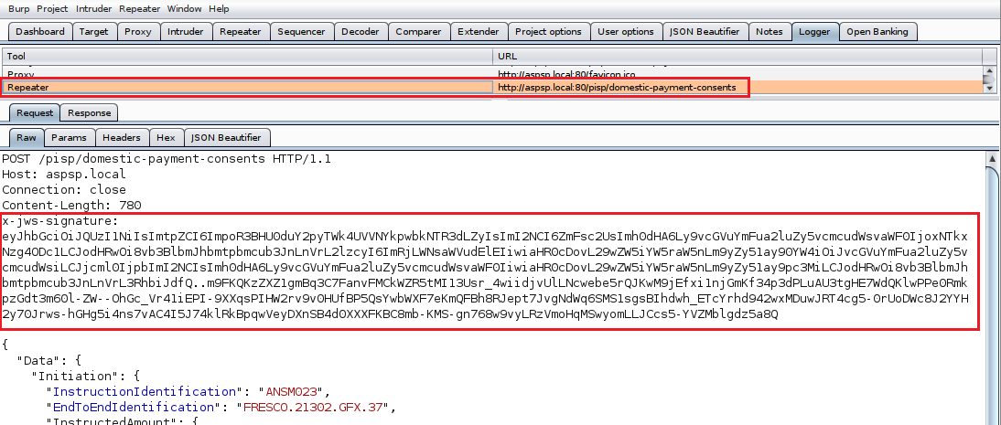
Task: Switch to the Extender tab
Action: (x=479, y=31)
